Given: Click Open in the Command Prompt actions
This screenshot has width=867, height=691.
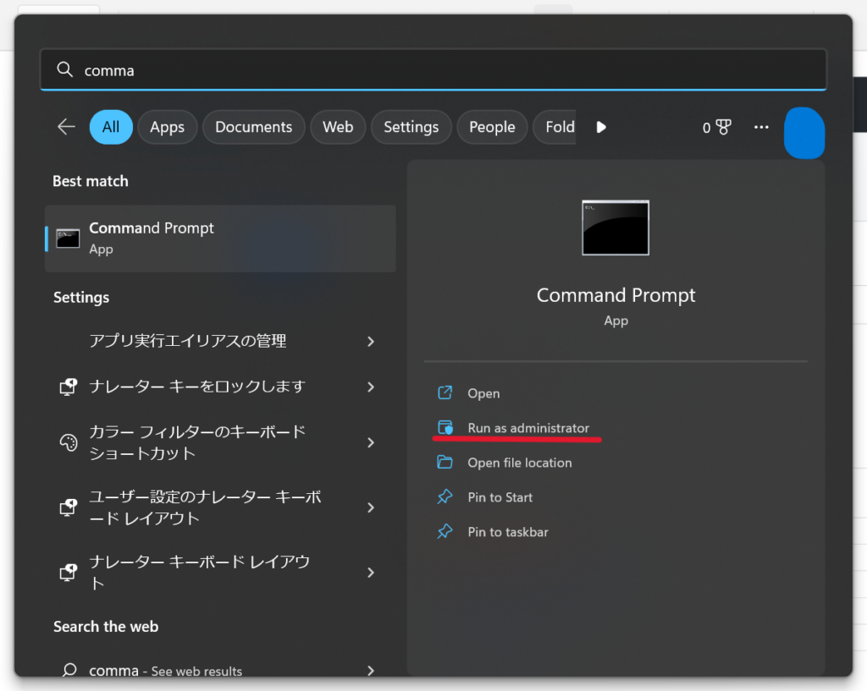Looking at the screenshot, I should tap(483, 393).
